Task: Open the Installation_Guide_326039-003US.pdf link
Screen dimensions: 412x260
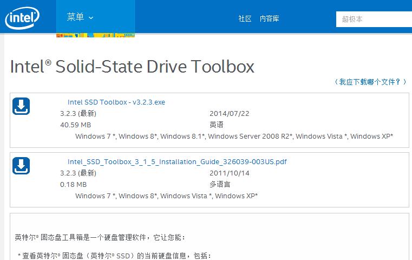Action: point(177,161)
